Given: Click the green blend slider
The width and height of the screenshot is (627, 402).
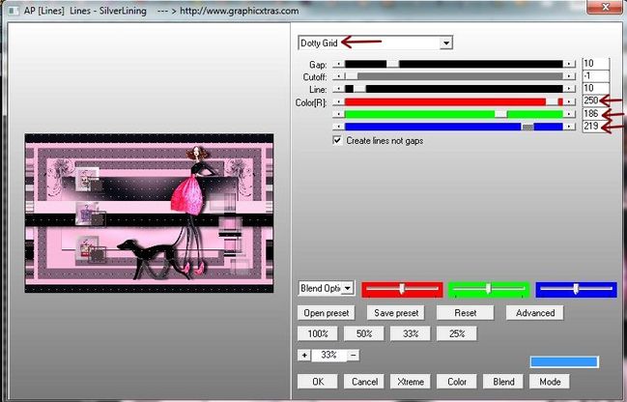Looking at the screenshot, I should click(489, 289).
